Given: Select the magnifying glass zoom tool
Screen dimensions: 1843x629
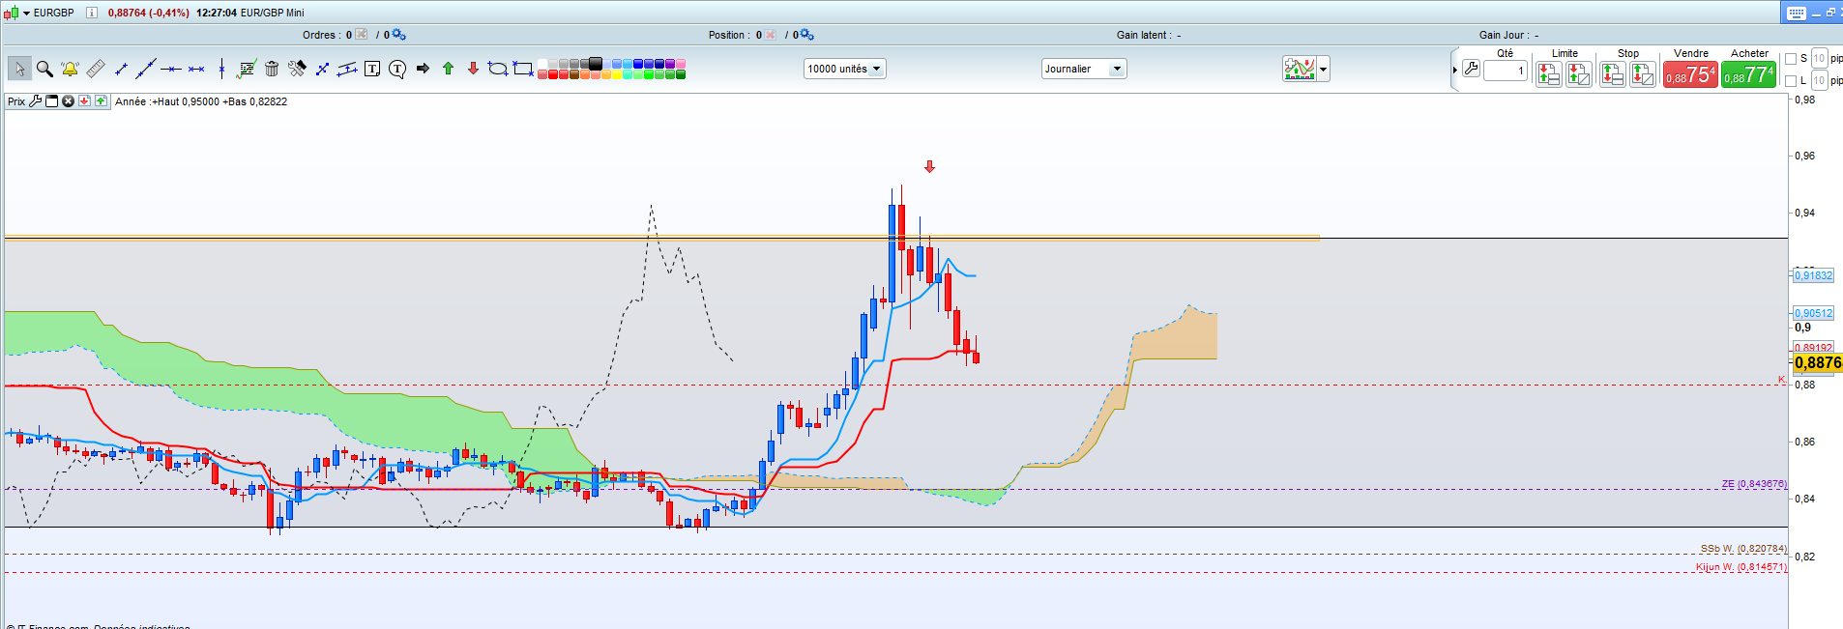Looking at the screenshot, I should (44, 69).
